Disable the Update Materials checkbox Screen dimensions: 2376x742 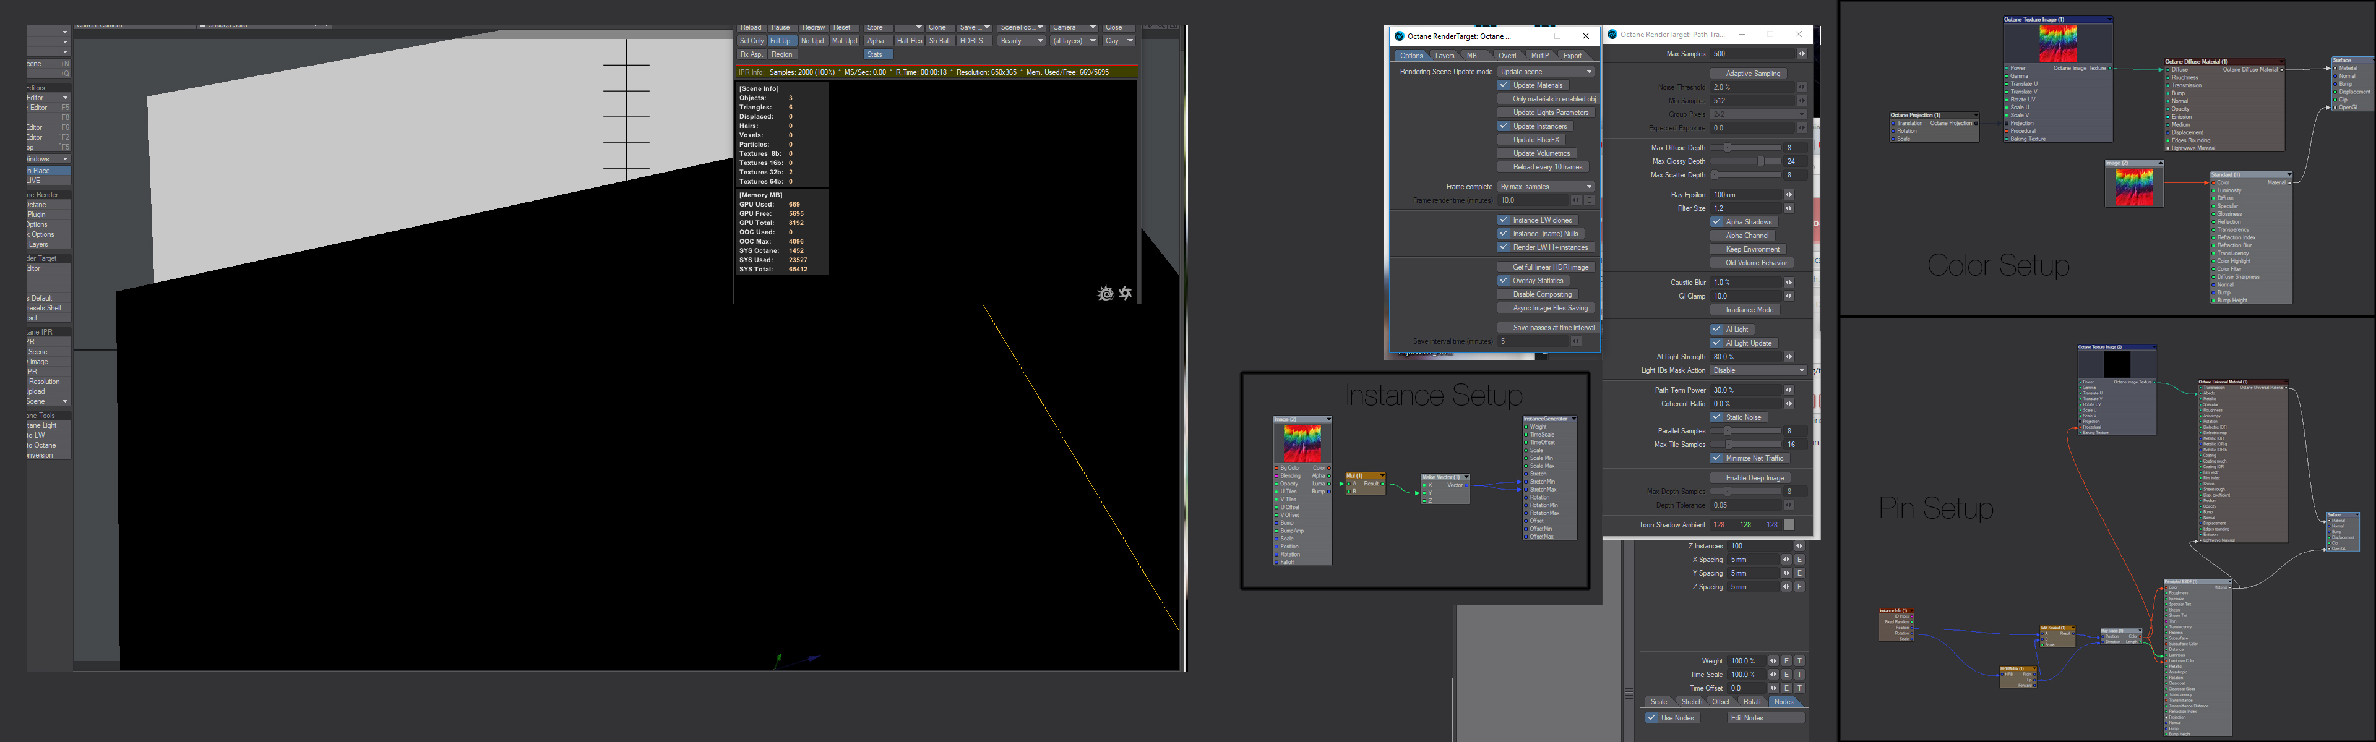click(x=1504, y=85)
